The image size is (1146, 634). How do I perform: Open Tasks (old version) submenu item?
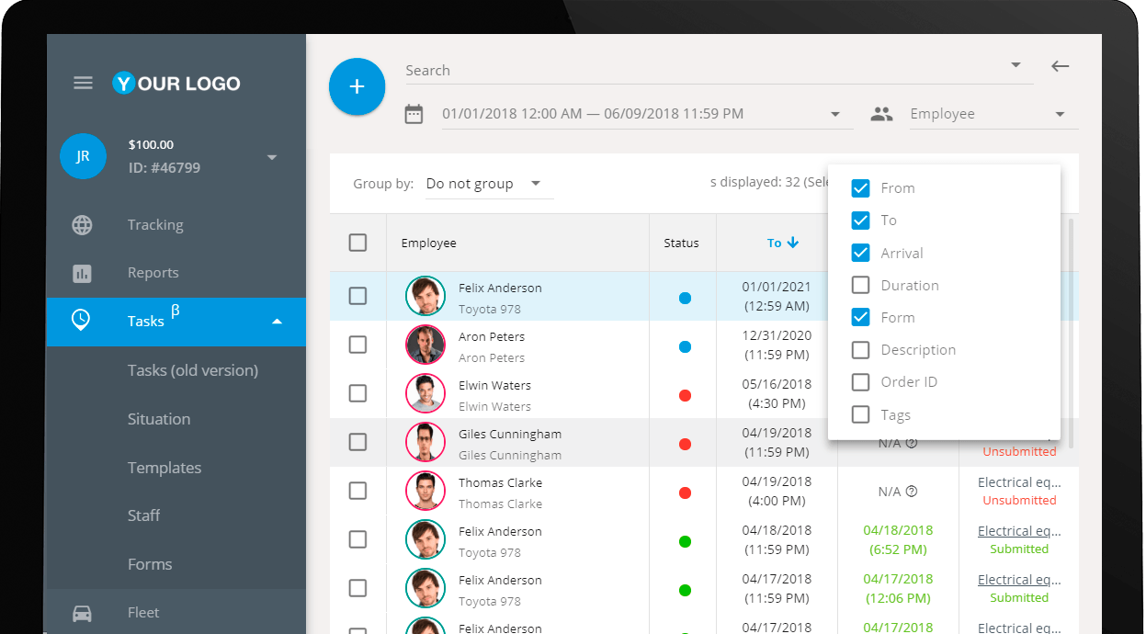193,370
